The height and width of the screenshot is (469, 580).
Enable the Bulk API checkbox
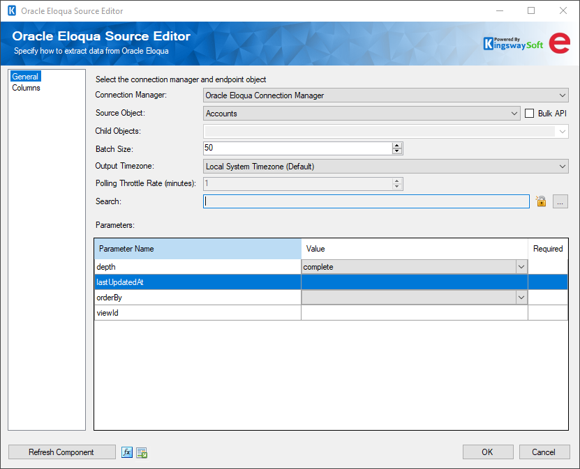click(x=529, y=114)
